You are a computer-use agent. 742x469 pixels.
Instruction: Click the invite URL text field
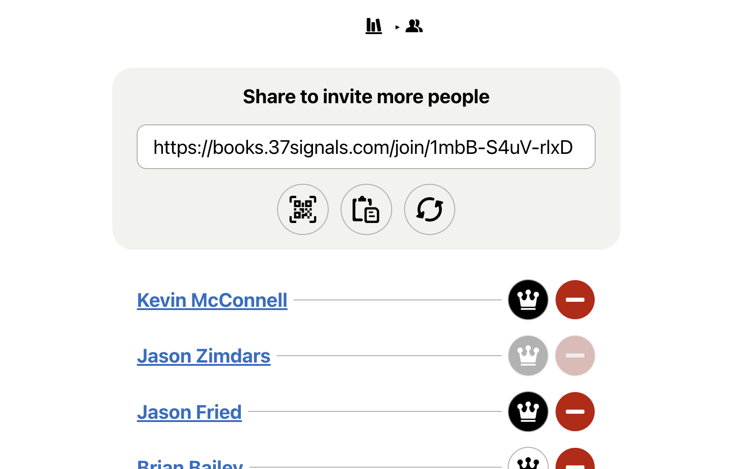coord(366,147)
